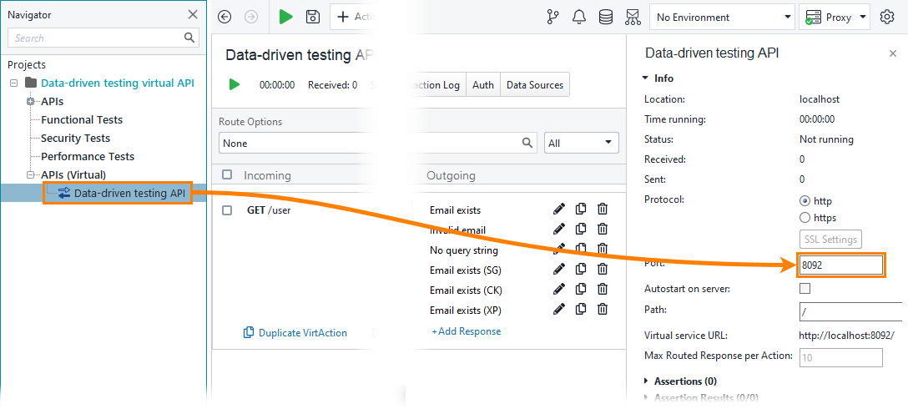Open the Auth tab
This screenshot has height=409, width=908.
coord(483,84)
